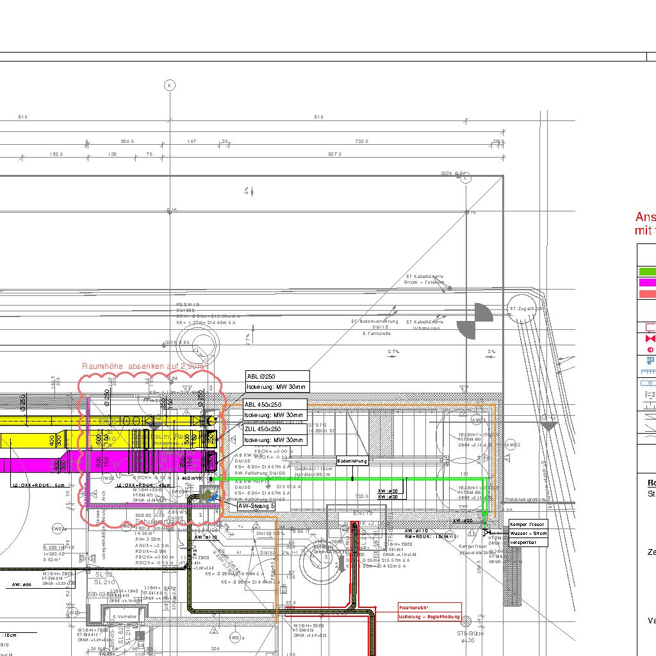Image resolution: width=656 pixels, height=656 pixels.
Task: Click the magenta supply air duct
Action: pyautogui.click(x=38, y=464)
